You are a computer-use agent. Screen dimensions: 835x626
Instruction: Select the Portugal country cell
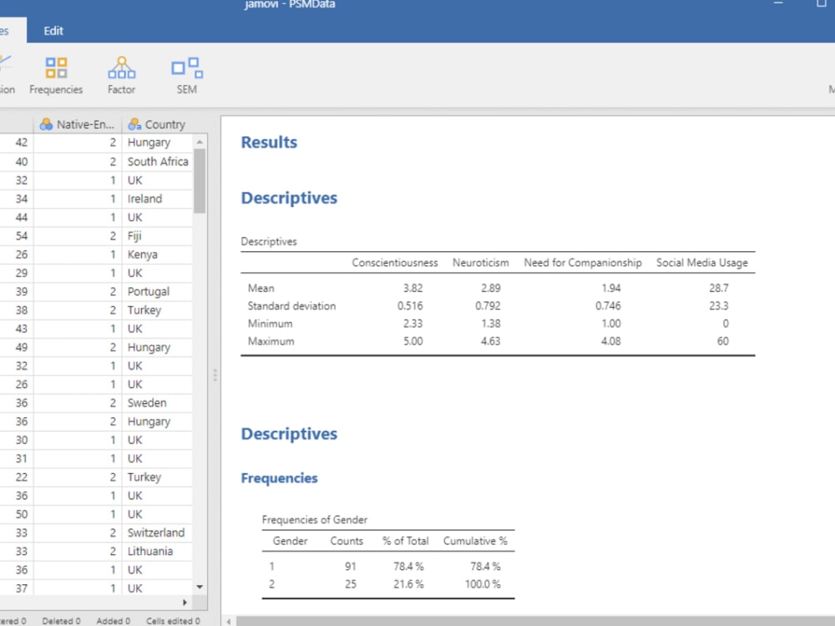(x=158, y=291)
